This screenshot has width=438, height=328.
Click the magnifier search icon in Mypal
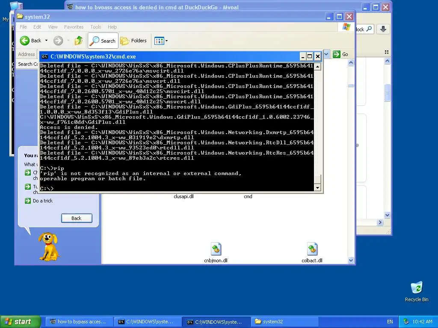(x=369, y=29)
